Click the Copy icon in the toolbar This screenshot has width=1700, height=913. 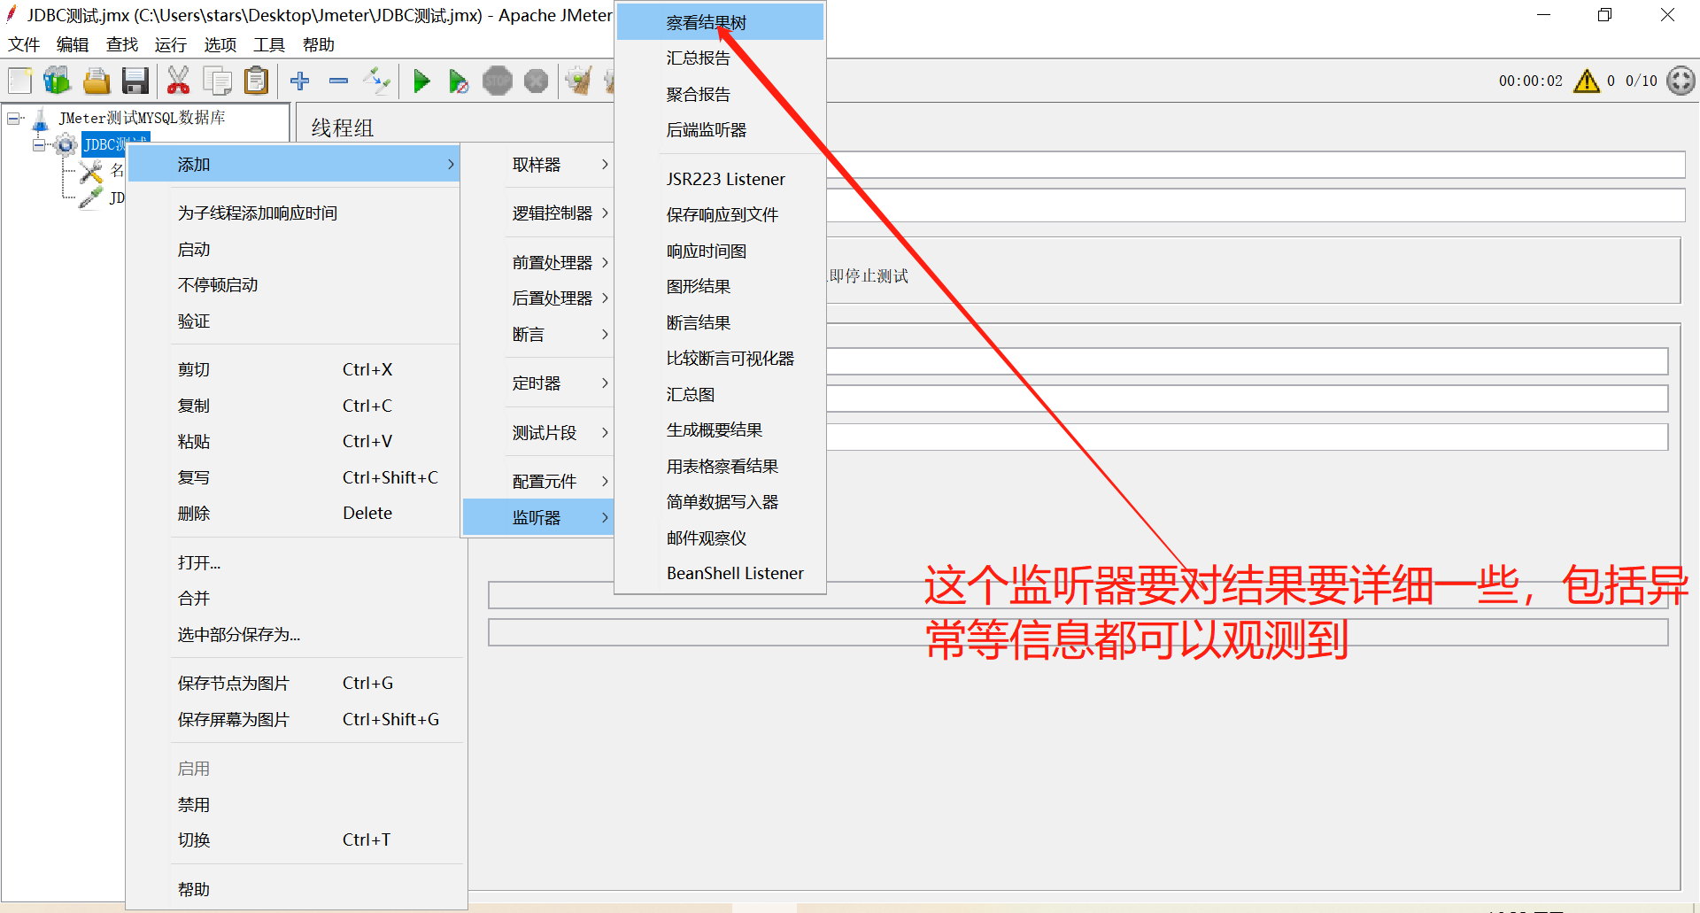[217, 80]
